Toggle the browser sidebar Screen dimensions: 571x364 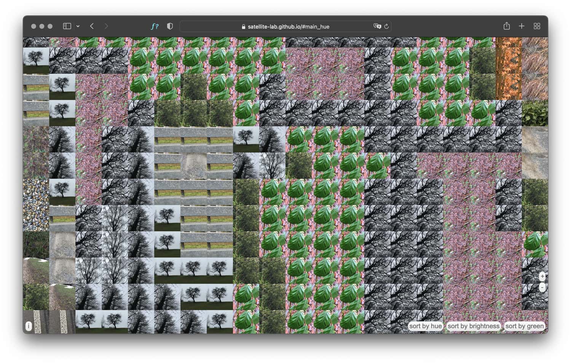[x=67, y=26]
